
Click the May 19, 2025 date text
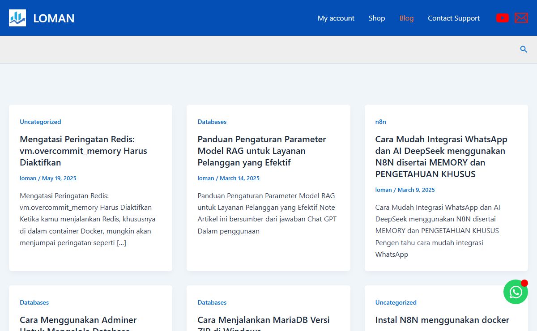59,178
